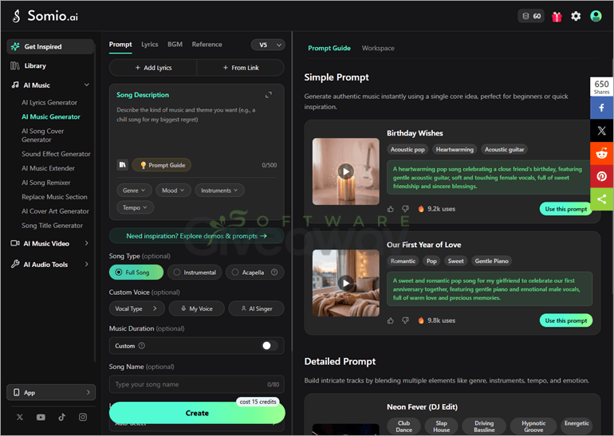Like the Birthday Wishes prompt

[x=391, y=209]
